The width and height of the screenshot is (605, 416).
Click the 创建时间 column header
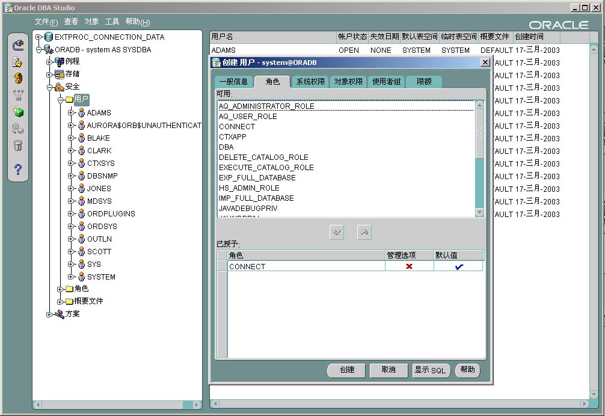pyautogui.click(x=536, y=37)
